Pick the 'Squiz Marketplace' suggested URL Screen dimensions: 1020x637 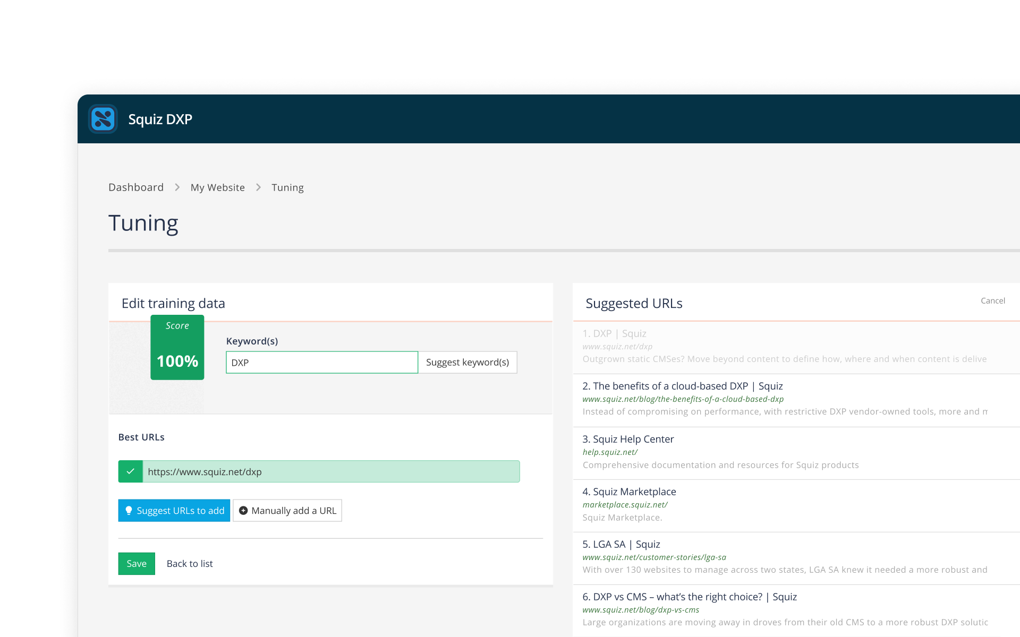click(796, 506)
